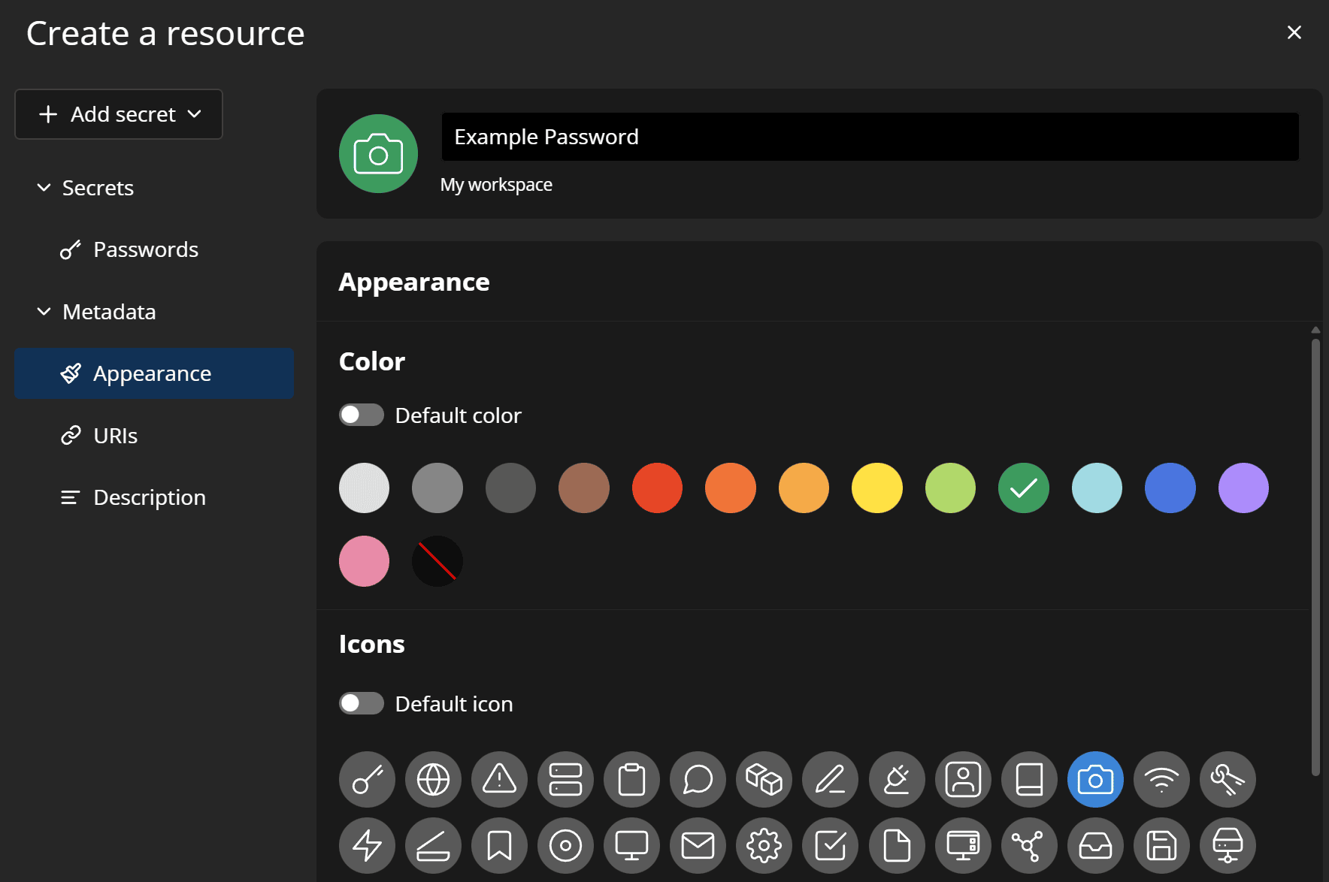Switch to the URIs section

(x=114, y=435)
